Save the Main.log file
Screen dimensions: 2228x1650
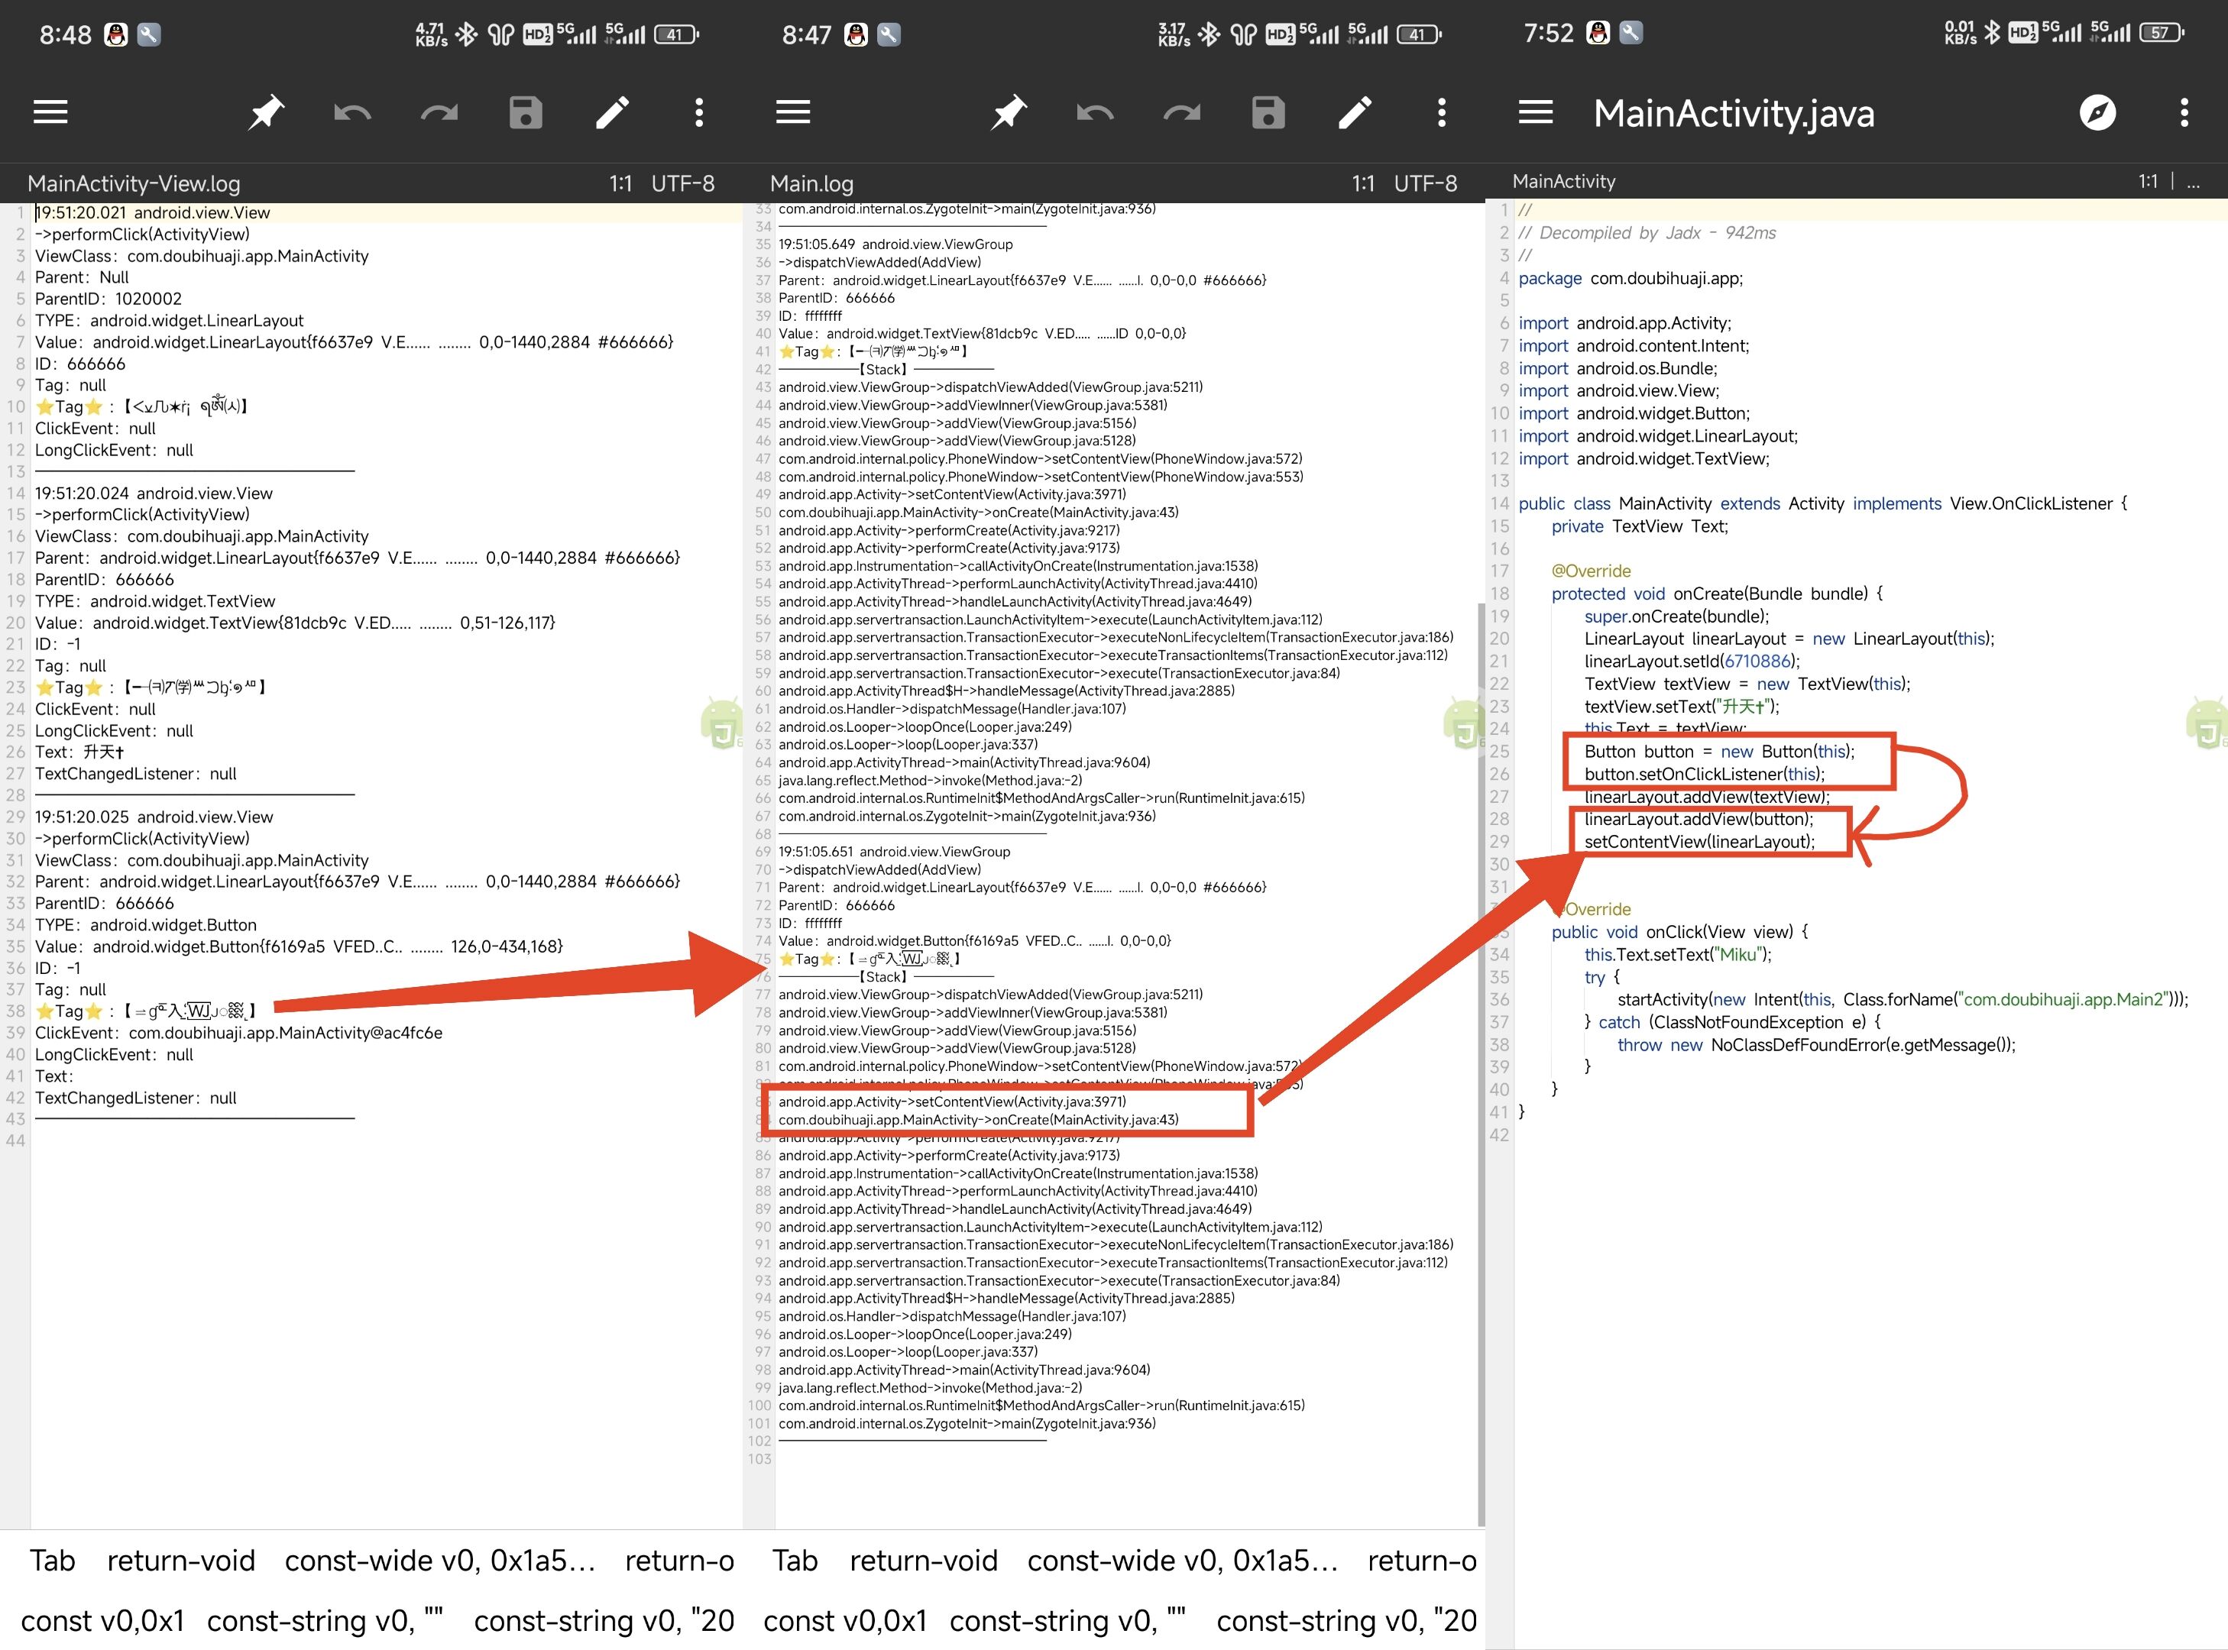tap(1268, 112)
